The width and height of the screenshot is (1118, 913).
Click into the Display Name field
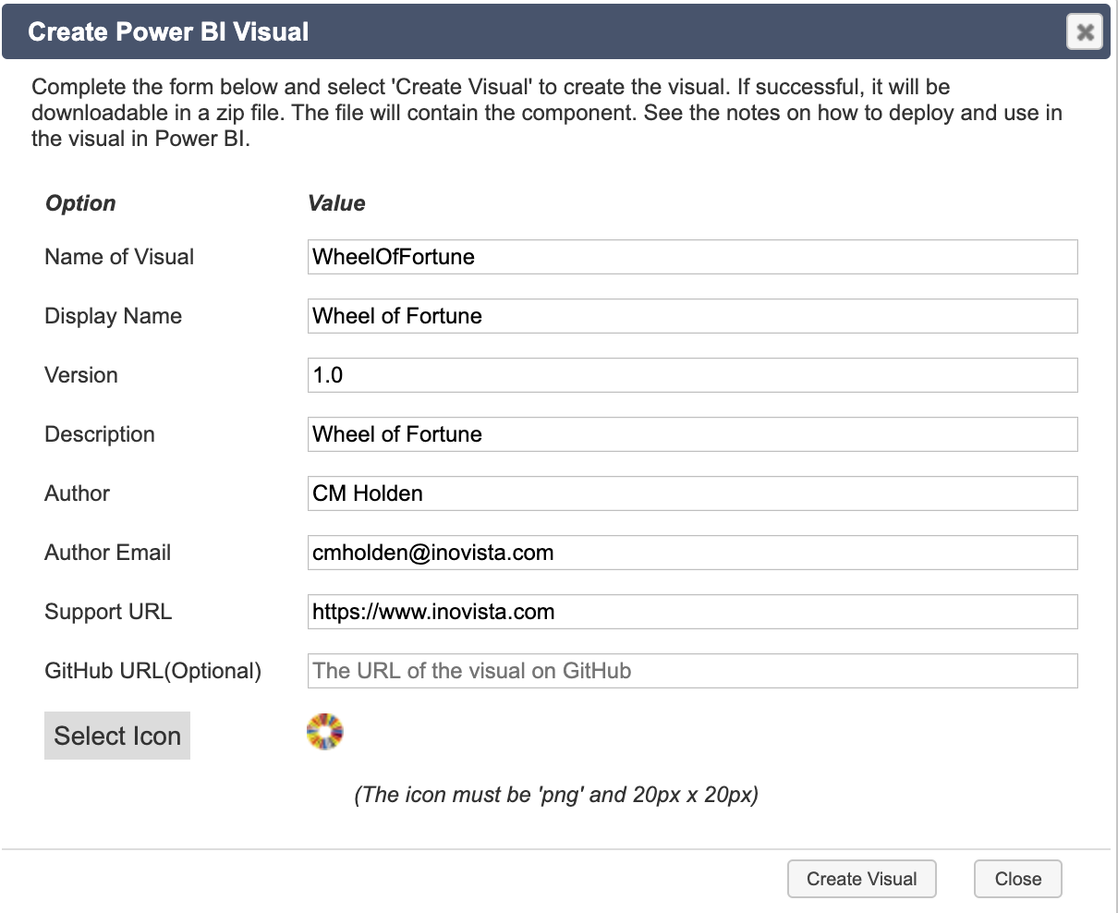click(692, 316)
